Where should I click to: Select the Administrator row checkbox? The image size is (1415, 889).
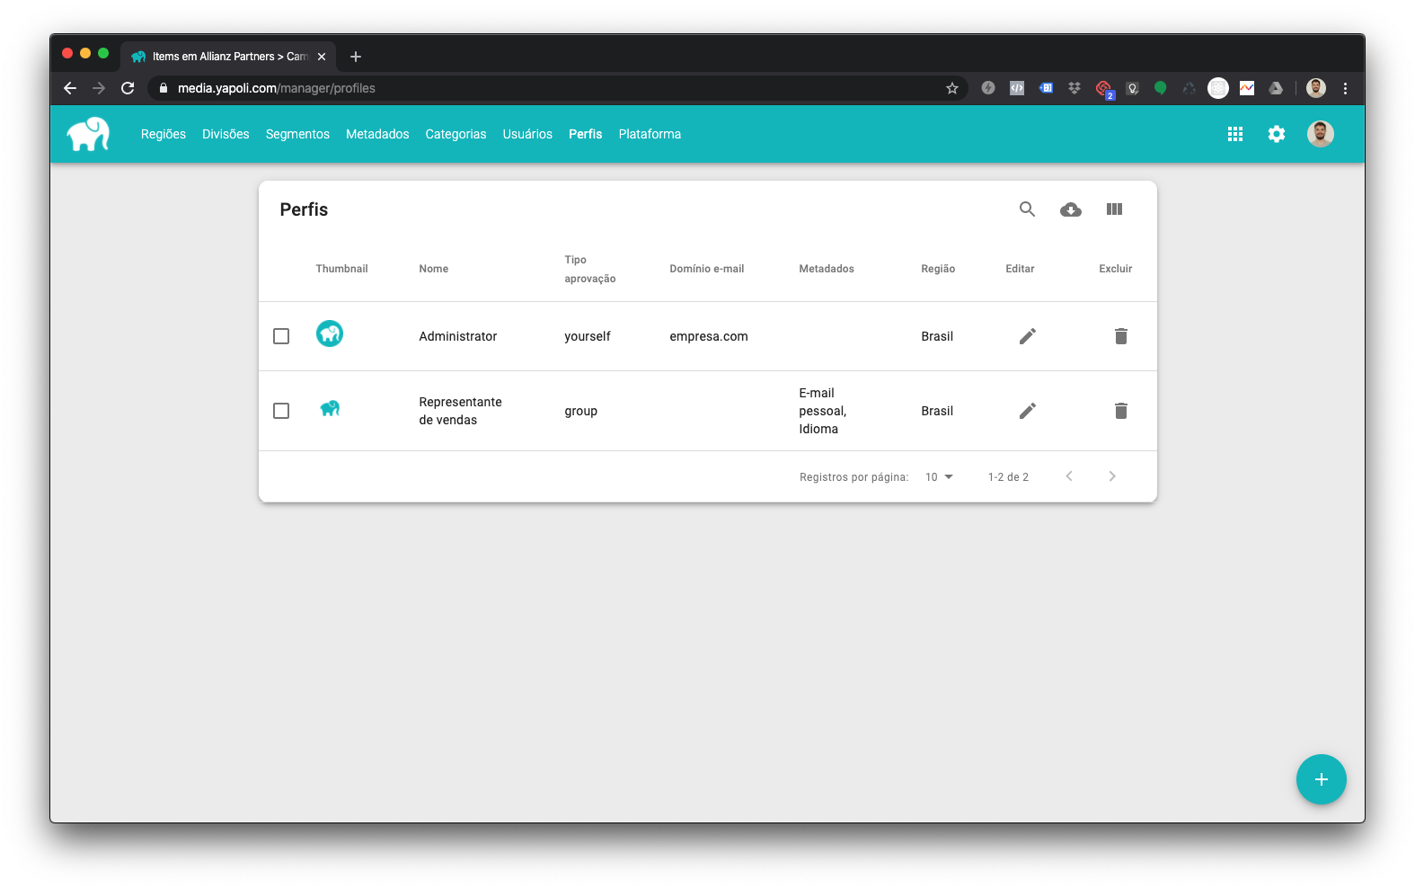pyautogui.click(x=281, y=336)
